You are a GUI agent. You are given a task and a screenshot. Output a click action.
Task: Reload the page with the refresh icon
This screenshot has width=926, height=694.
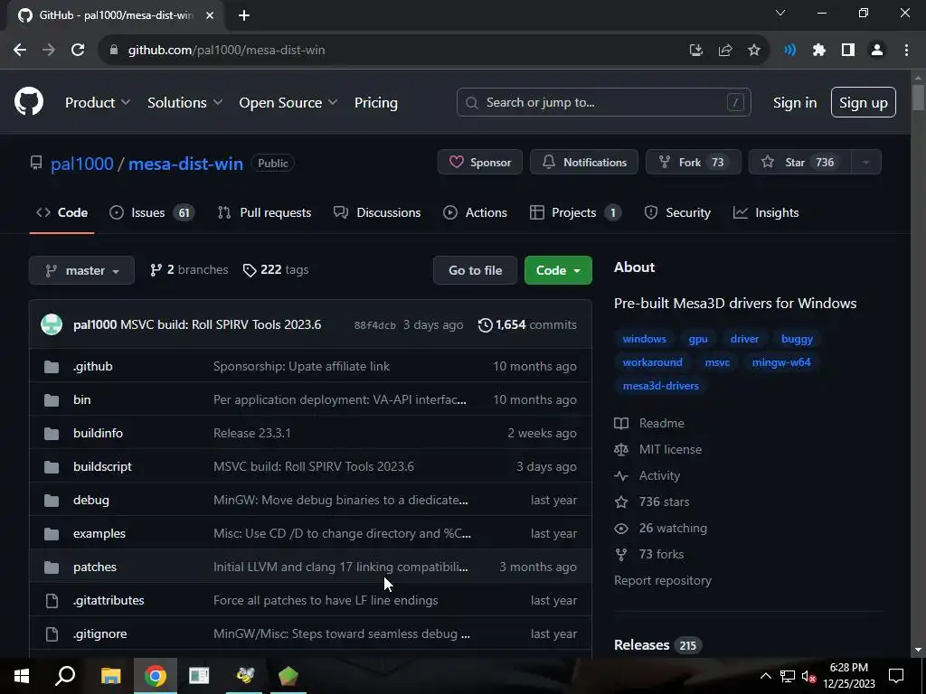point(78,51)
